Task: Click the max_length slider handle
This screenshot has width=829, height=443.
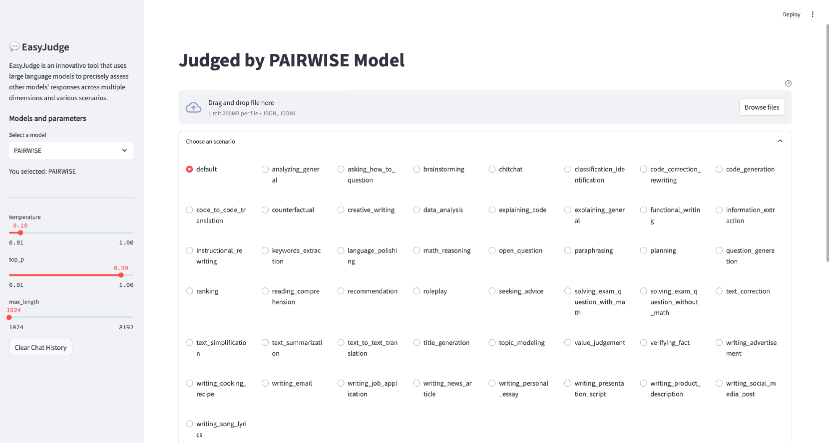Action: coord(9,317)
